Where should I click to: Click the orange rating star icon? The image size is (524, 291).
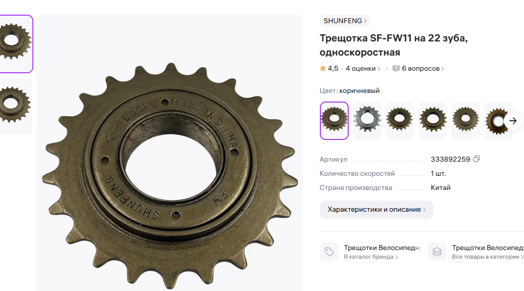(x=323, y=69)
